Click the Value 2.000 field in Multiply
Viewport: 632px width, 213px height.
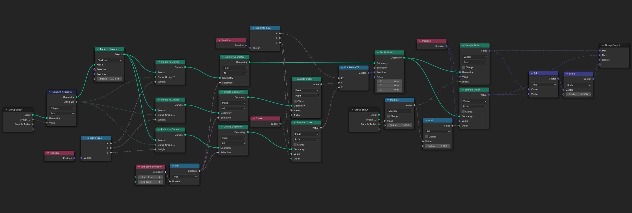click(400, 125)
